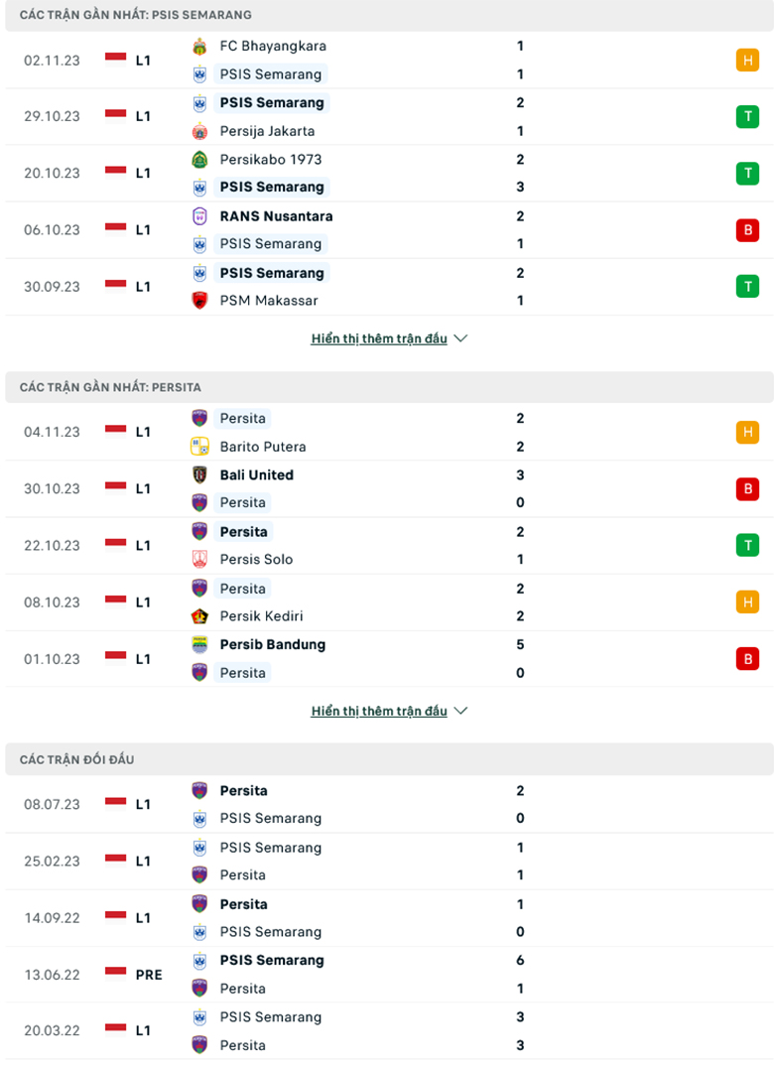The height and width of the screenshot is (1069, 774).
Task: Click the FC Bhayangkara team crest
Action: [199, 46]
